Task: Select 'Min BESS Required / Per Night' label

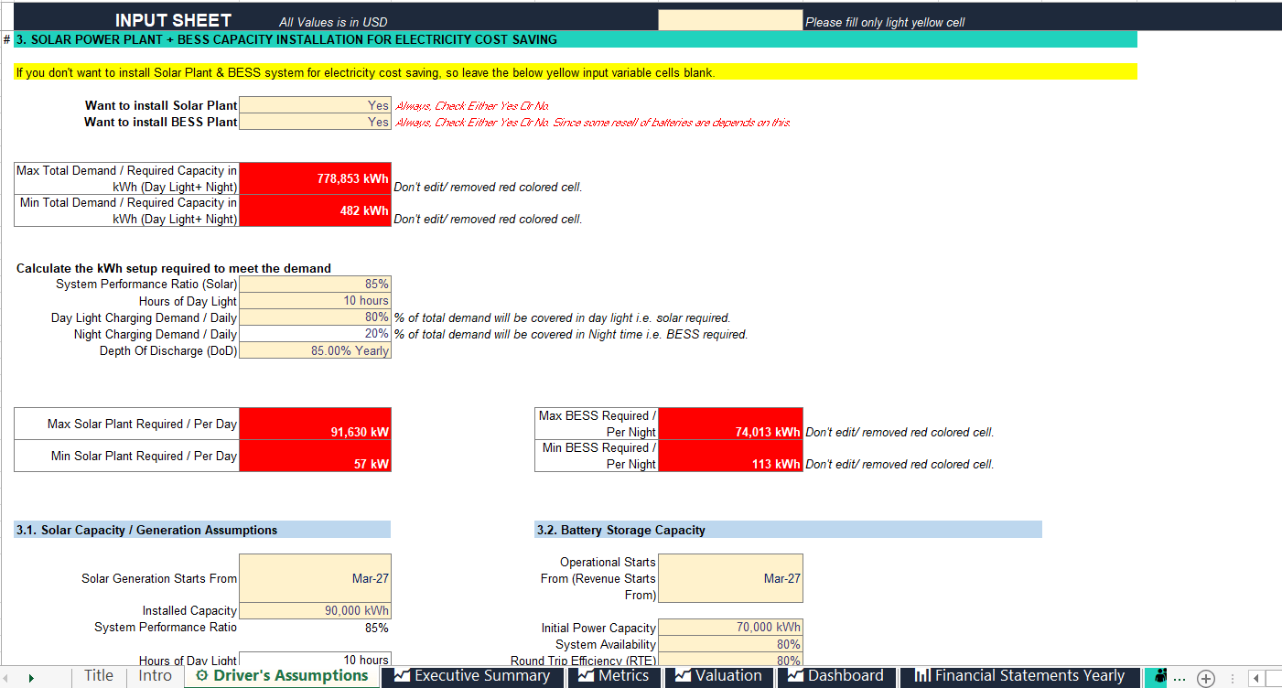Action: (x=598, y=456)
